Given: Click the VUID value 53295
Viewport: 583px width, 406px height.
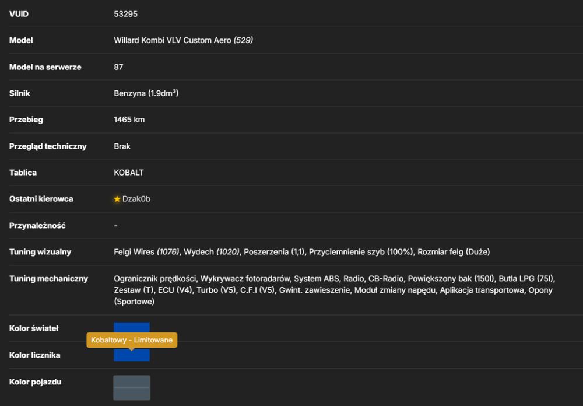Looking at the screenshot, I should coord(126,14).
